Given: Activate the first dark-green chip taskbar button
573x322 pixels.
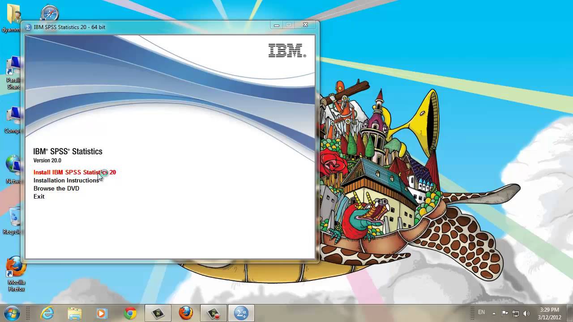Looking at the screenshot, I should tap(158, 313).
